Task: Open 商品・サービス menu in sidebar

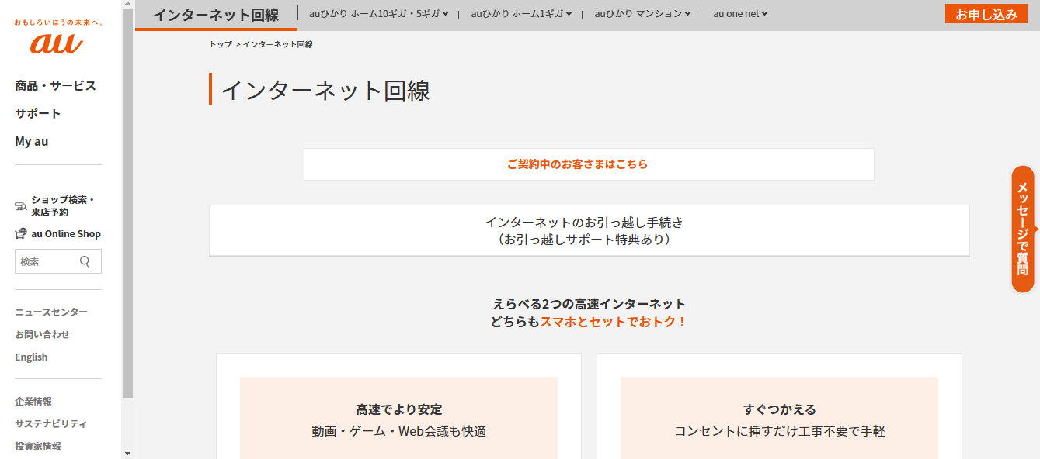Action: (55, 85)
